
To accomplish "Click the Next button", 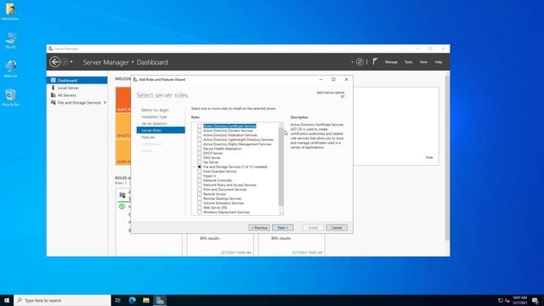I will [283, 228].
